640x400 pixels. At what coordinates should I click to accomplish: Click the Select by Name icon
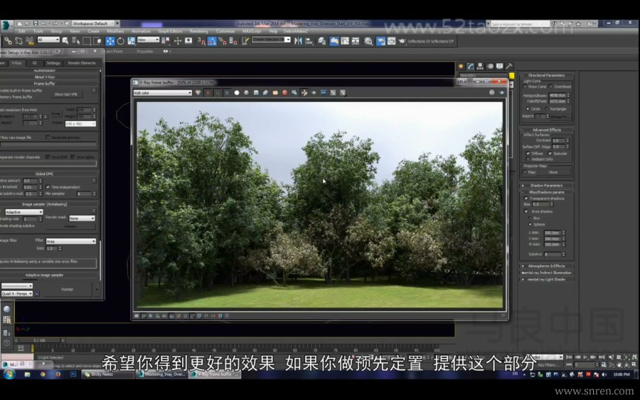(x=76, y=41)
